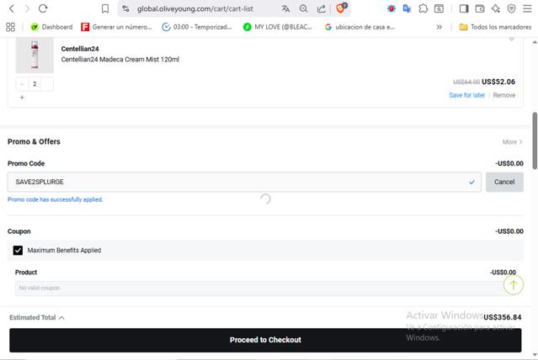The height and width of the screenshot is (360, 538).
Task: Click the Centellian24 brand name
Action: pos(80,49)
